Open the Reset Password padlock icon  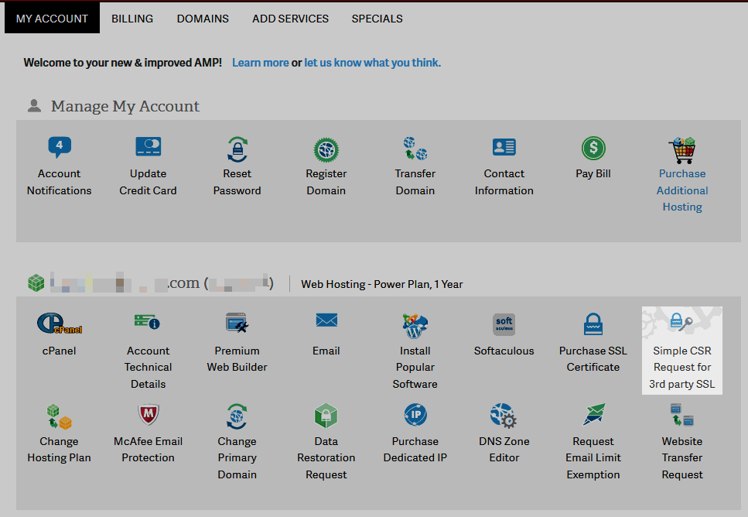coord(237,149)
